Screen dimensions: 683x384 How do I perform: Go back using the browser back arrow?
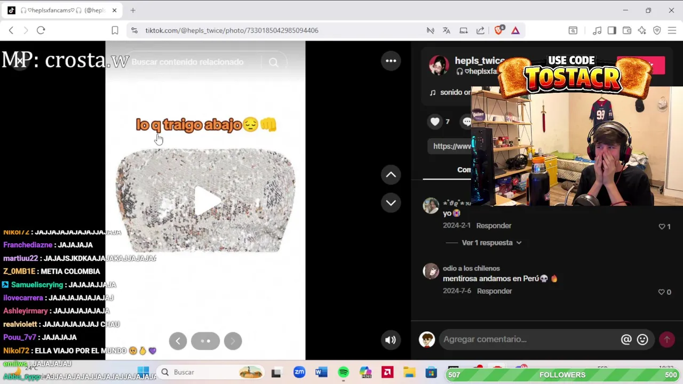(x=11, y=30)
